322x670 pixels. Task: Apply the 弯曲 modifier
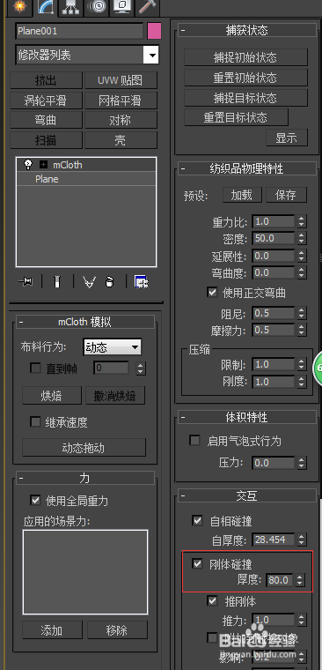(46, 120)
